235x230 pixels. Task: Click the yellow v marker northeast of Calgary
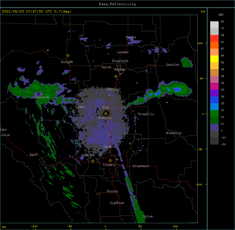tap(117, 160)
